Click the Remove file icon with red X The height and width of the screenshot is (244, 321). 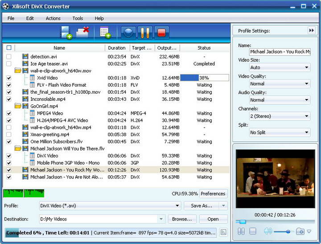click(x=82, y=33)
